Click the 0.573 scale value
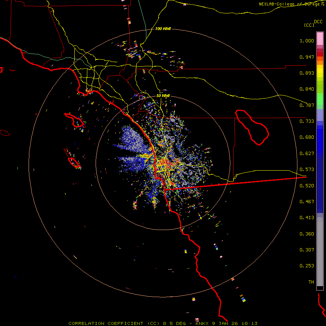This screenshot has height=326, width=326. pyautogui.click(x=307, y=170)
